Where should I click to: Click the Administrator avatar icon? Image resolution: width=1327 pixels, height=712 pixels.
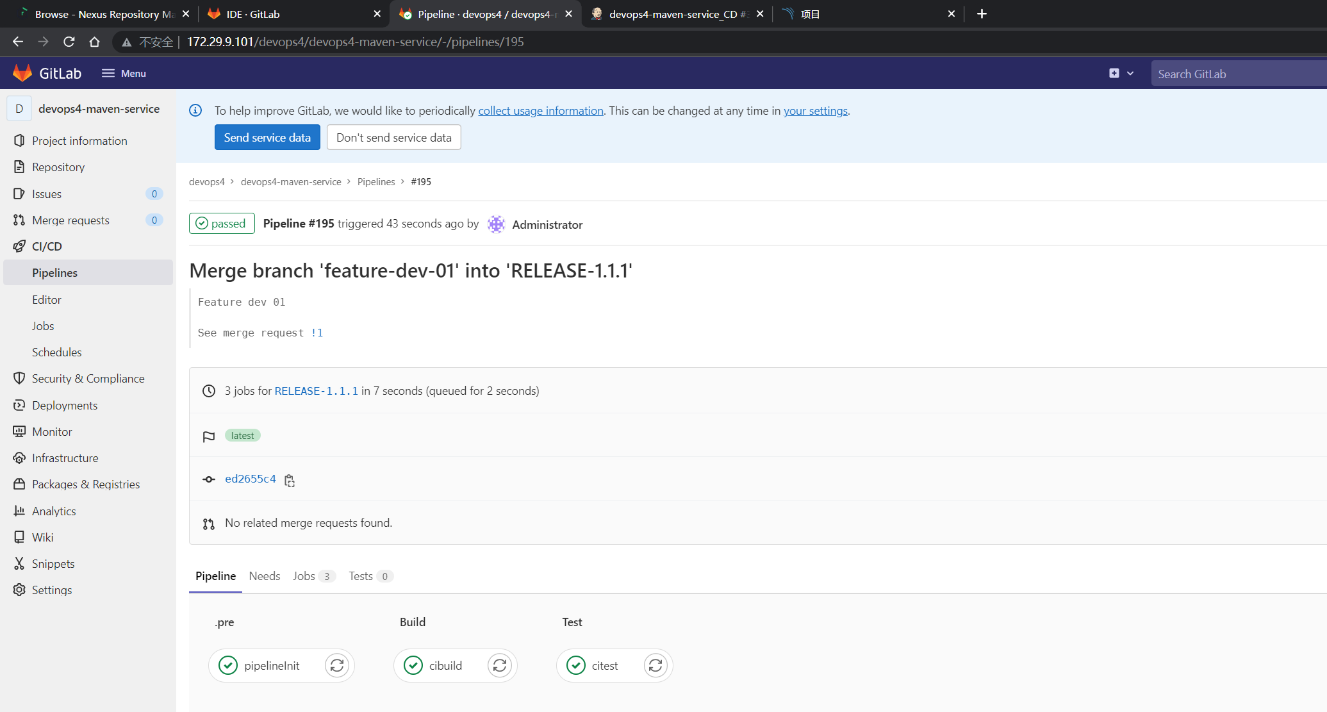click(496, 224)
